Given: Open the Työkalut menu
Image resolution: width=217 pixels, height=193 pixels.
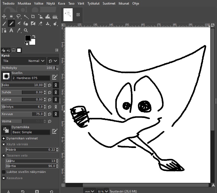Looking at the screenshot, I should [x=94, y=3].
